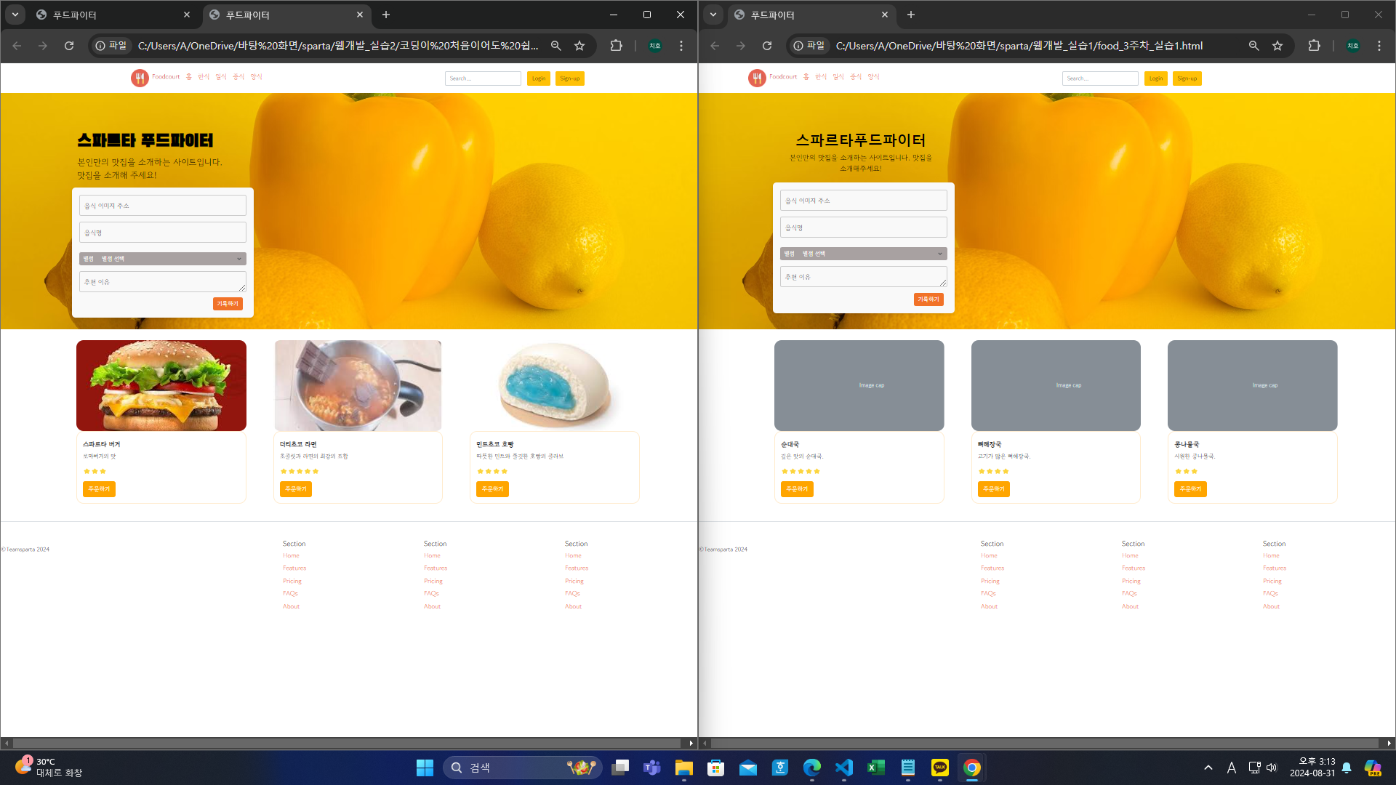1396x785 pixels.
Task: Select the 한식 nav item in left window
Action: [204, 77]
